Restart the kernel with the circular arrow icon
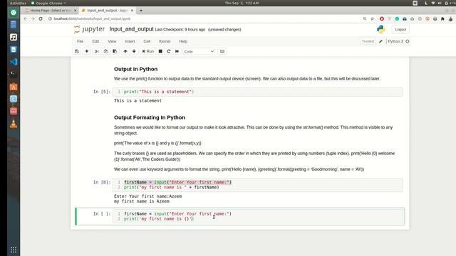Screen dimensions: 456x256 click(x=169, y=51)
